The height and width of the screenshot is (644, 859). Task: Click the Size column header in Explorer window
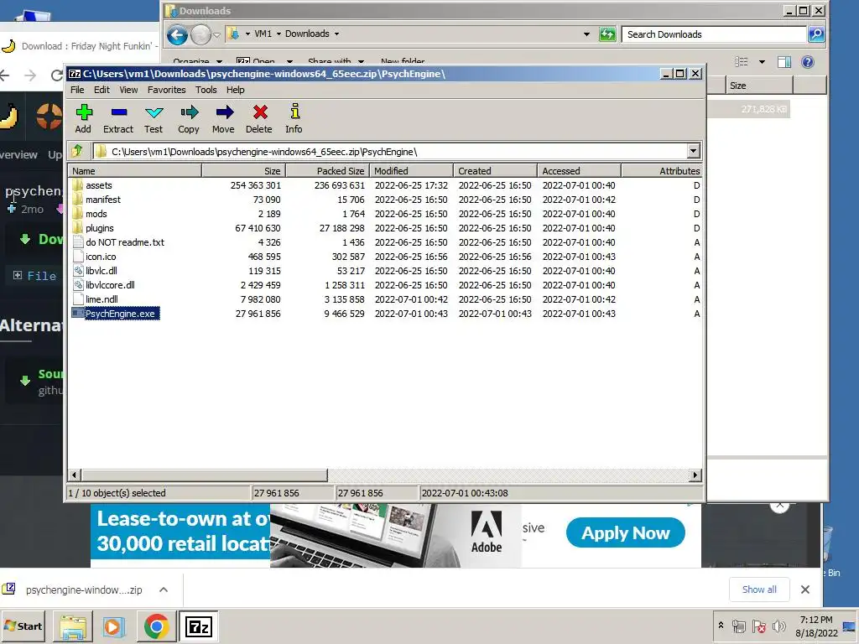(x=759, y=86)
